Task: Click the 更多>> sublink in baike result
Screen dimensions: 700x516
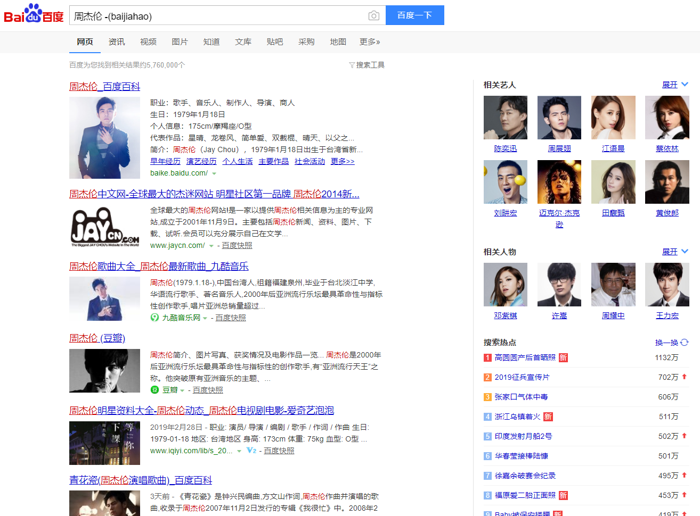Action: click(x=343, y=161)
